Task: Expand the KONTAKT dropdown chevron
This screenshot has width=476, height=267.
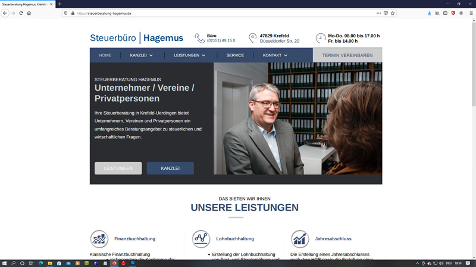Action: pyautogui.click(x=286, y=55)
